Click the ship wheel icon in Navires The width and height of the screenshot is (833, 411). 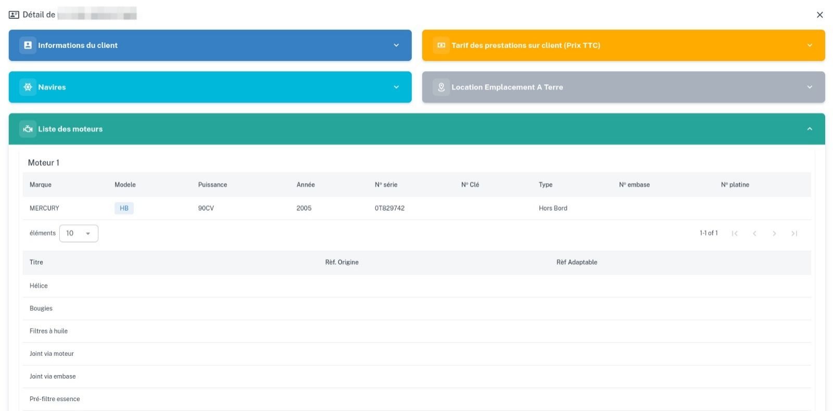coord(28,87)
